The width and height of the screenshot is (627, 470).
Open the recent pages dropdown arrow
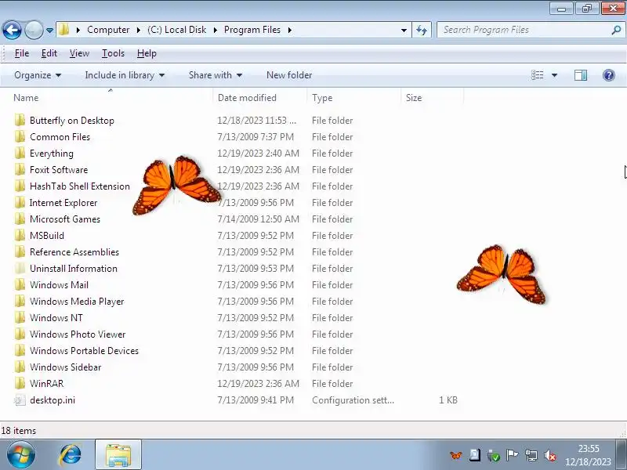click(49, 31)
